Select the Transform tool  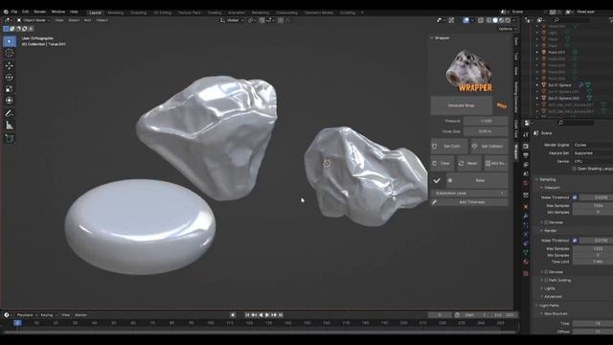pyautogui.click(x=10, y=101)
